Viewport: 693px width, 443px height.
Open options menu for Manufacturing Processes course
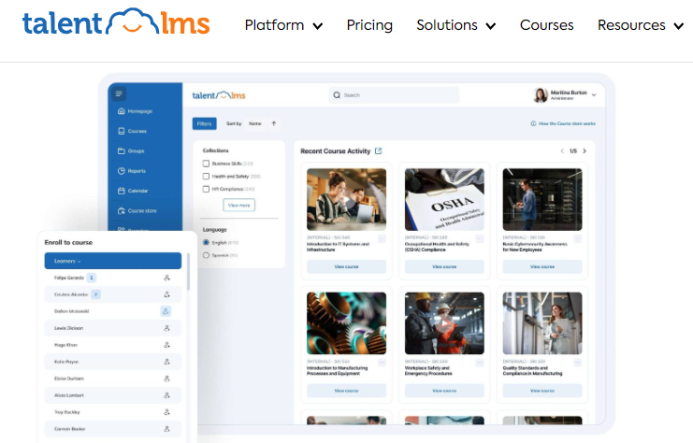tap(382, 363)
